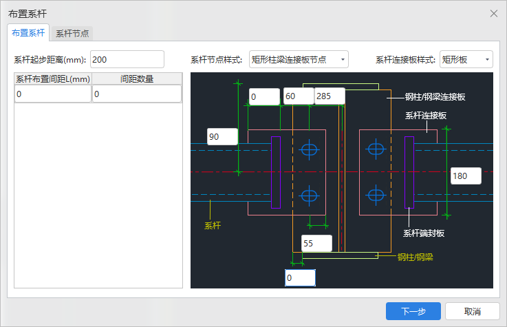Image resolution: width=507 pixels, height=327 pixels.
Task: Click the 钢柱/钢梁连接板 label in diagram
Action: [x=435, y=97]
